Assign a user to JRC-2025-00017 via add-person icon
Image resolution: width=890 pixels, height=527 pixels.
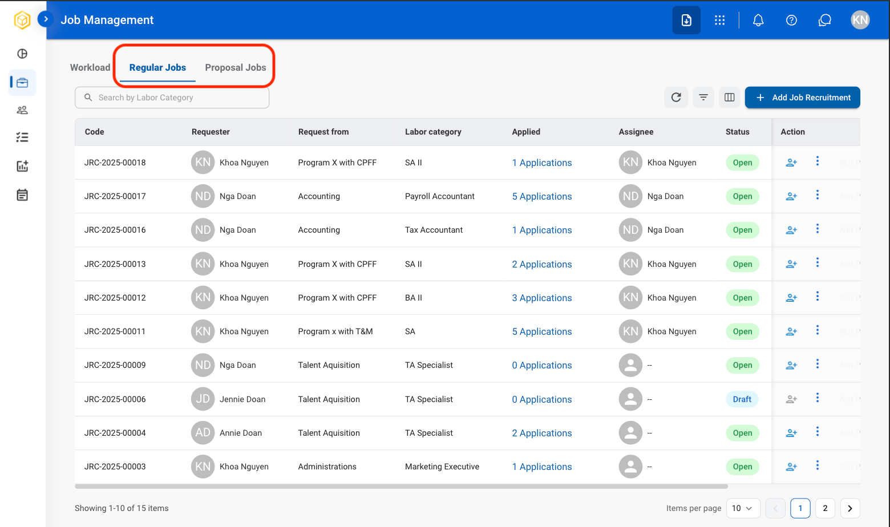pos(791,196)
